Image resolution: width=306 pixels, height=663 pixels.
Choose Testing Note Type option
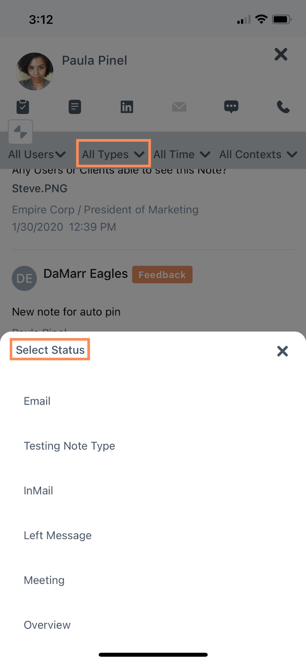pos(70,446)
